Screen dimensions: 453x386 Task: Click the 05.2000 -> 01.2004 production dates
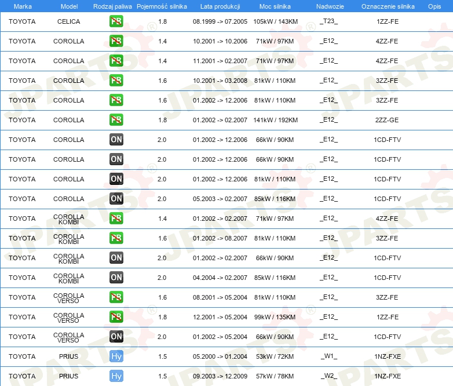(220, 356)
